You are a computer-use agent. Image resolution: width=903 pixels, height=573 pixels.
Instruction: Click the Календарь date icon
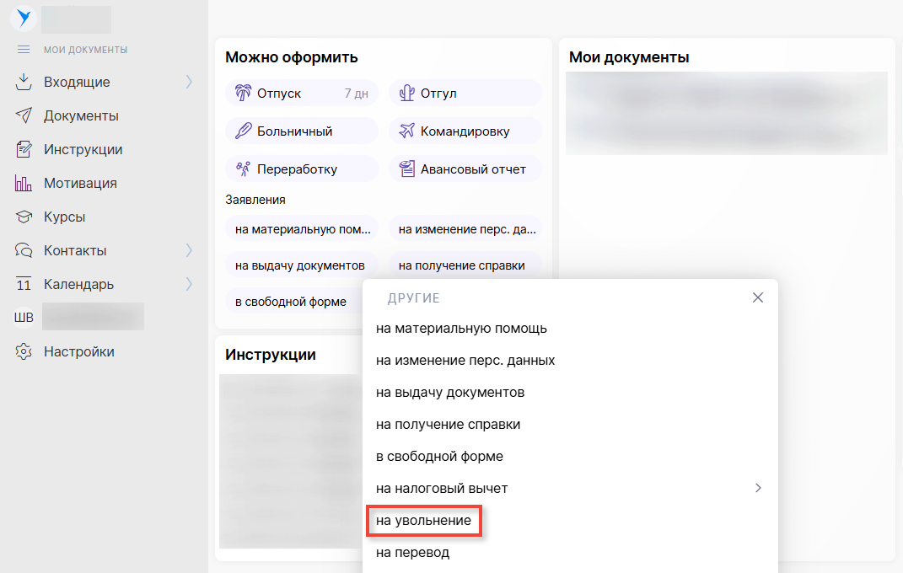pyautogui.click(x=24, y=284)
